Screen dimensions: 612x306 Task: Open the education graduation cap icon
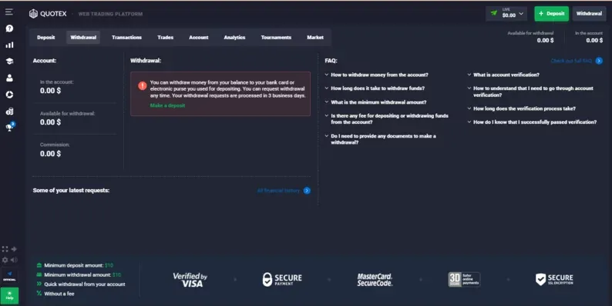coord(9,61)
